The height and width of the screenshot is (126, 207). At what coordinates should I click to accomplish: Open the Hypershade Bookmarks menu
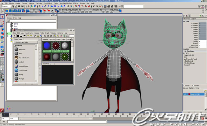(29, 33)
